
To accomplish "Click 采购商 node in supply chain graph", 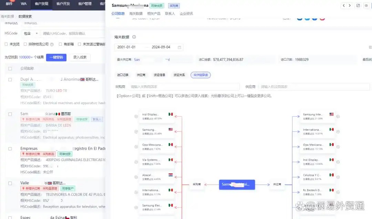I will point(197,184).
